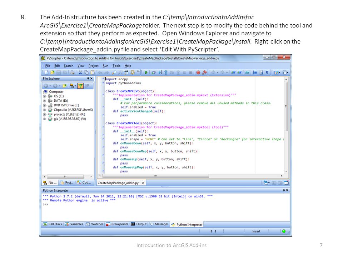
Task: Select the Python Interpreter bottom tab
Action: click(187, 225)
